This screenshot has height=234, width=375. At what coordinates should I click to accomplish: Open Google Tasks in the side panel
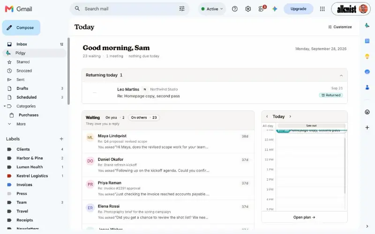367,72
